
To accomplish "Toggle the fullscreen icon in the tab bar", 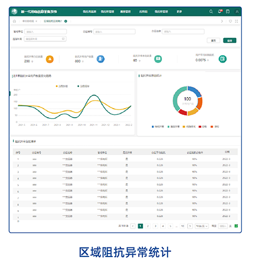I will [x=236, y=21].
